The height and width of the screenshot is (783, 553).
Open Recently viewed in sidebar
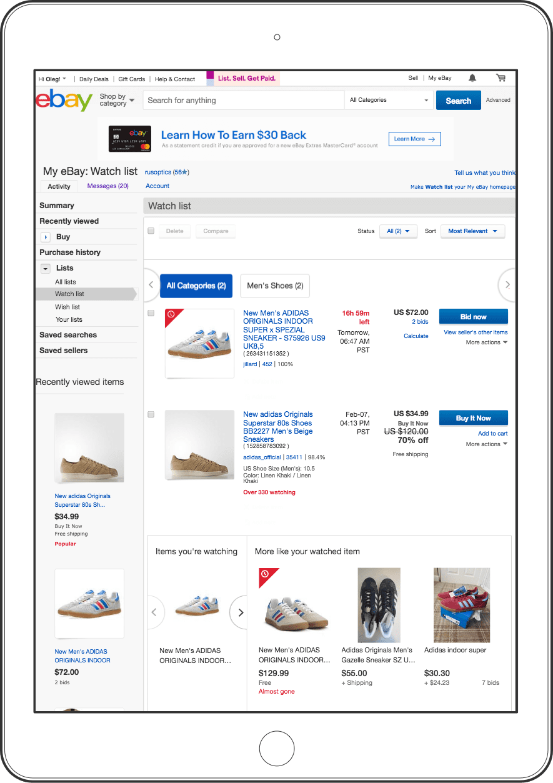(x=69, y=221)
